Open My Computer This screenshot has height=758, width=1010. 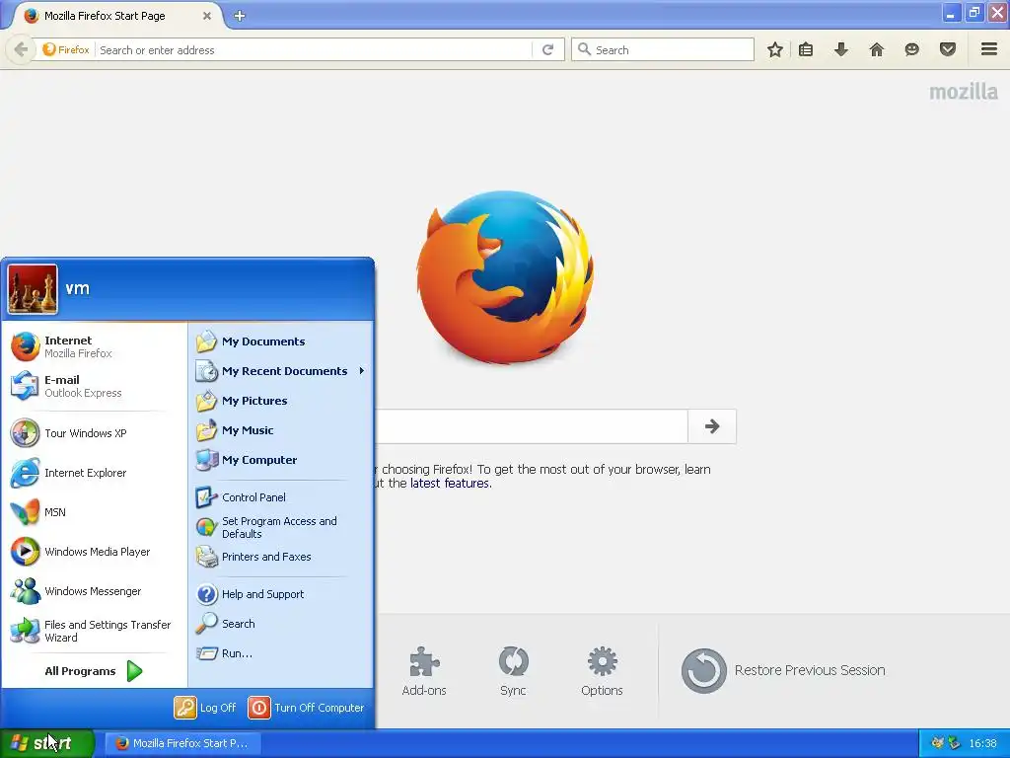pos(281,460)
